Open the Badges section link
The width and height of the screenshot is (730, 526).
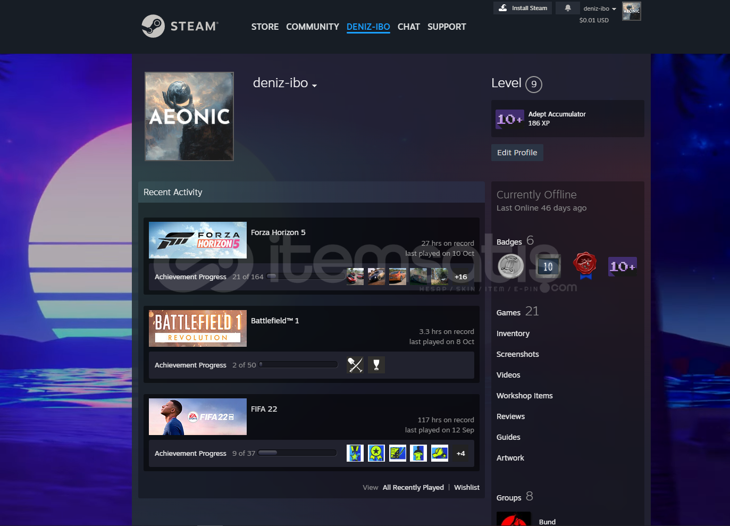point(515,241)
